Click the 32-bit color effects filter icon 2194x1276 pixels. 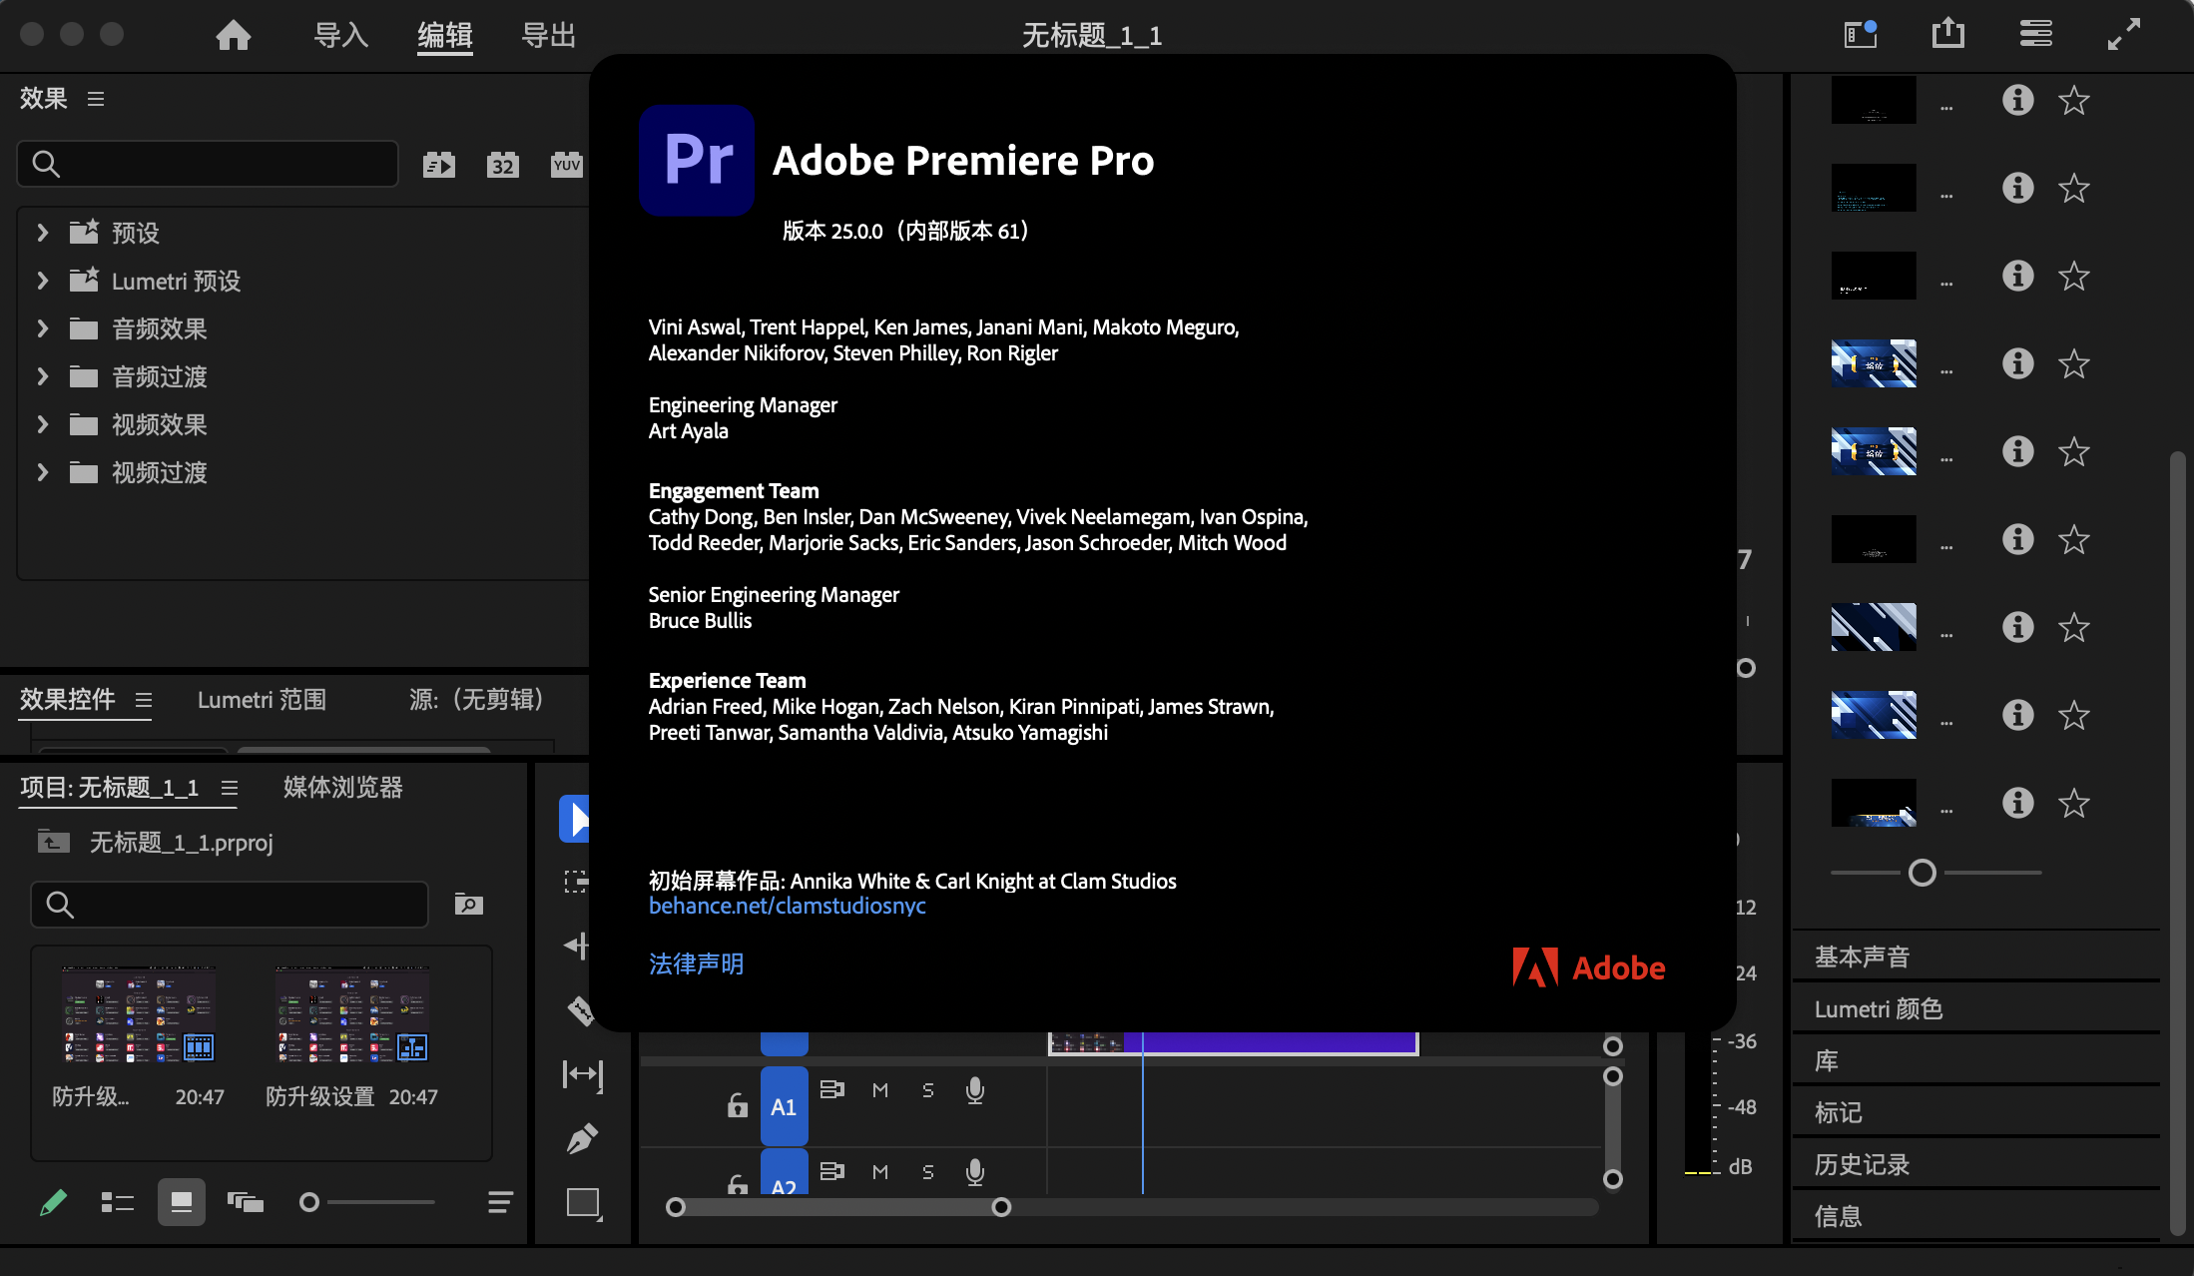click(x=502, y=165)
